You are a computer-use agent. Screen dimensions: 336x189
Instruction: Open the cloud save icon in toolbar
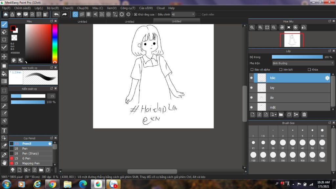(x=6, y=14)
